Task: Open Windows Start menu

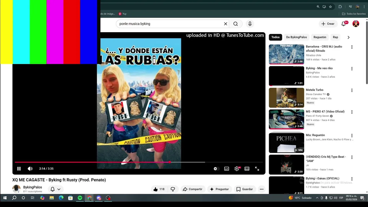Action: (x=5, y=198)
